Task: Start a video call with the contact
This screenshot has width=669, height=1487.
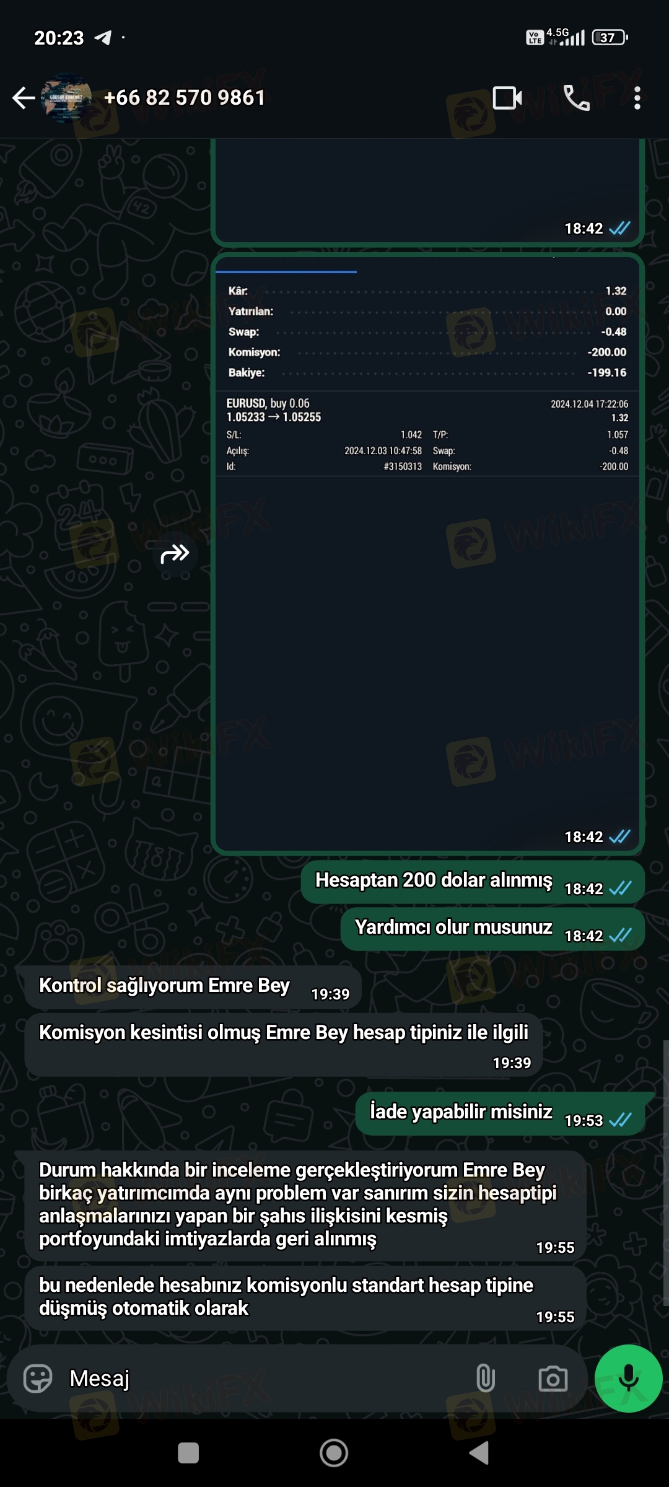Action: tap(507, 98)
